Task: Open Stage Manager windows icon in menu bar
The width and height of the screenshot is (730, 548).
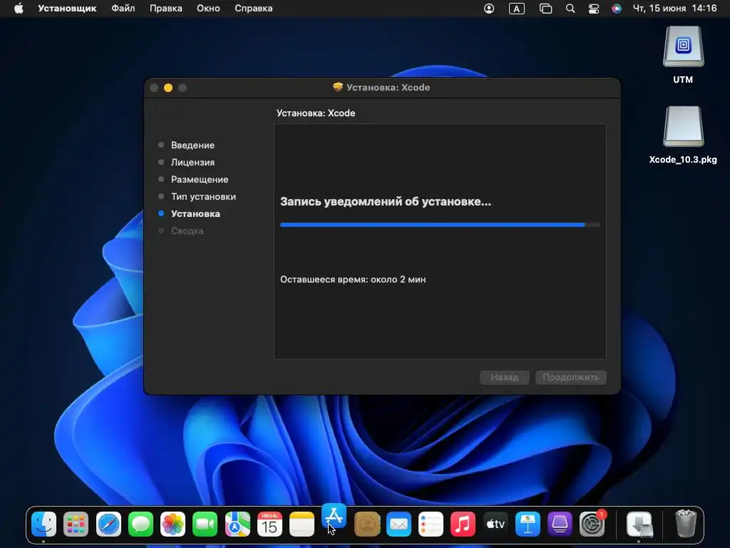Action: point(545,9)
